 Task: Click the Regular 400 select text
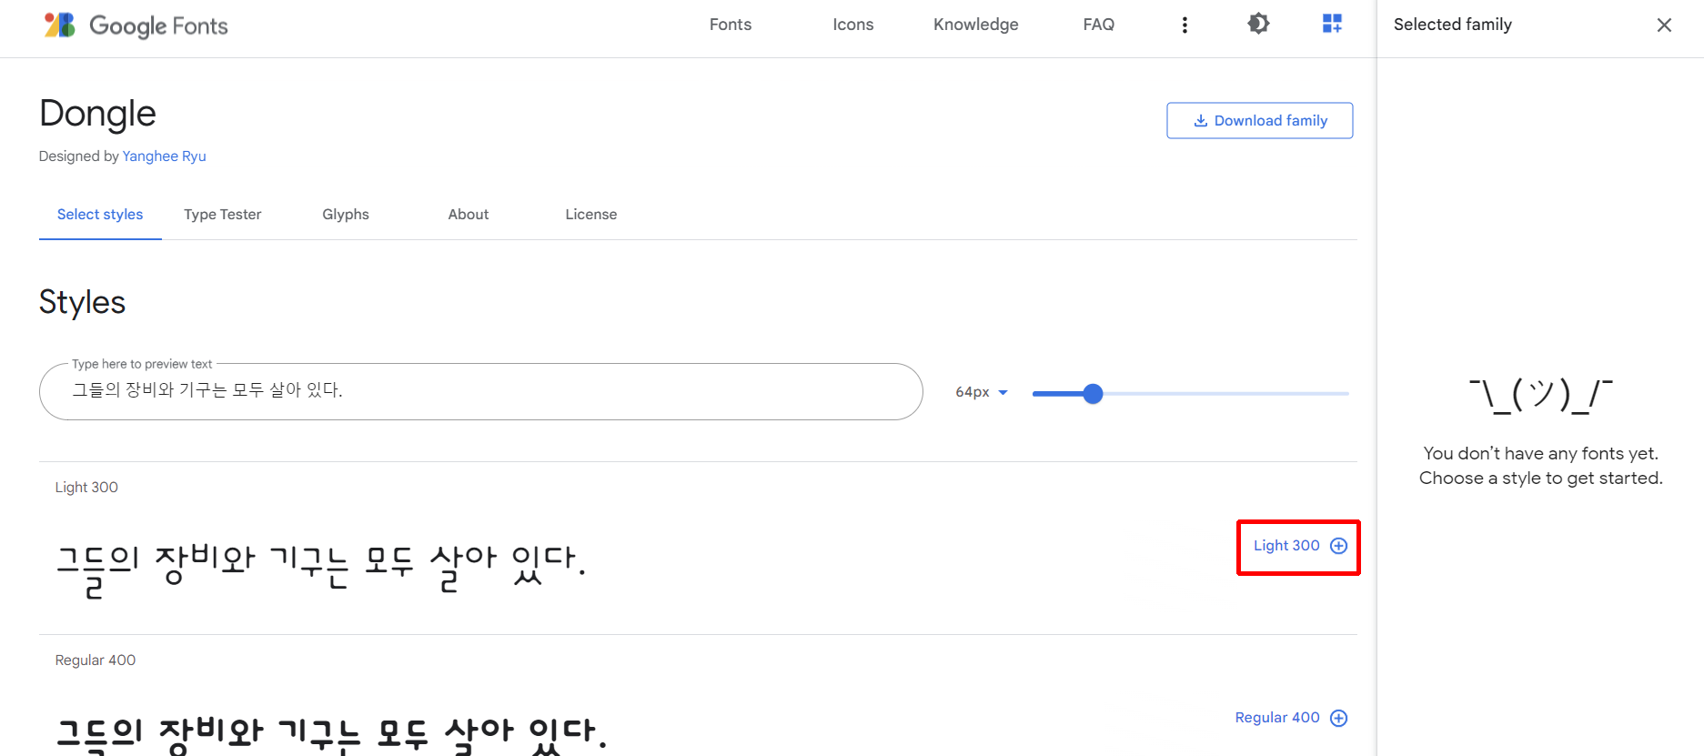1277,718
